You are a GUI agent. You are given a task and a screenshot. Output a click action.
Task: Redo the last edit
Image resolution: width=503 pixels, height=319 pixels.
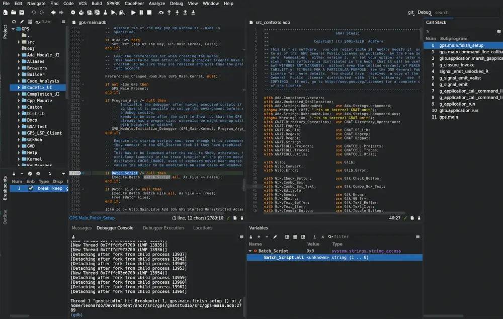[x=41, y=13]
